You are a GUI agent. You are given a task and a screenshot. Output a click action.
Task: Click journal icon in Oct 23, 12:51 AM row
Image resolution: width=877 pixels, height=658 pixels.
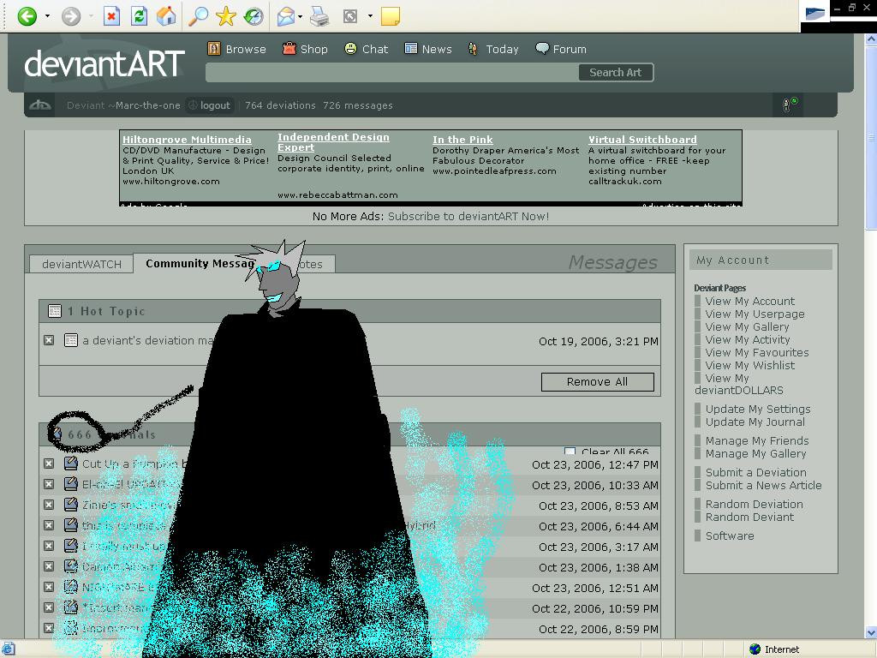point(70,586)
